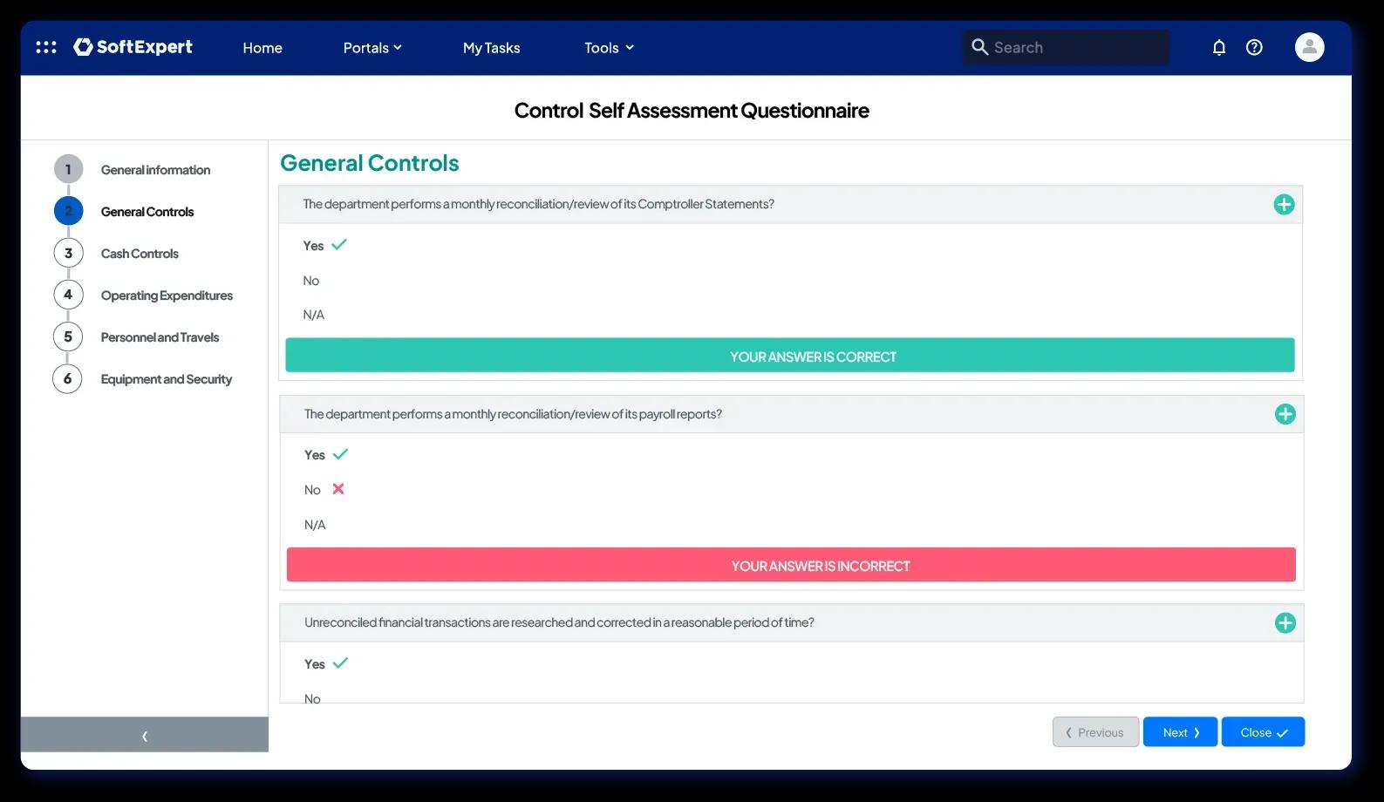The width and height of the screenshot is (1384, 802).
Task: Select N/A for payroll reports question
Action: 315,525
